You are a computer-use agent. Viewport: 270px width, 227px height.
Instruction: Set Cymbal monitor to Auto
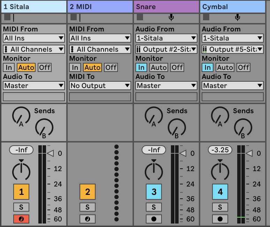tap(225, 67)
